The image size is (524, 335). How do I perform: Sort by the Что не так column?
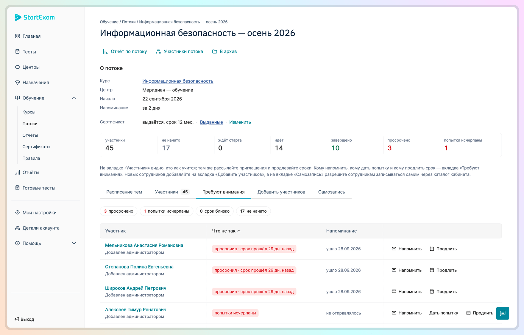[x=226, y=231]
